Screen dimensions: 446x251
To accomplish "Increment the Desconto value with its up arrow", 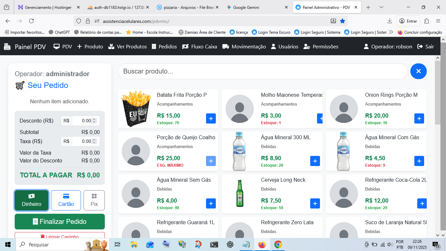I will (94, 119).
